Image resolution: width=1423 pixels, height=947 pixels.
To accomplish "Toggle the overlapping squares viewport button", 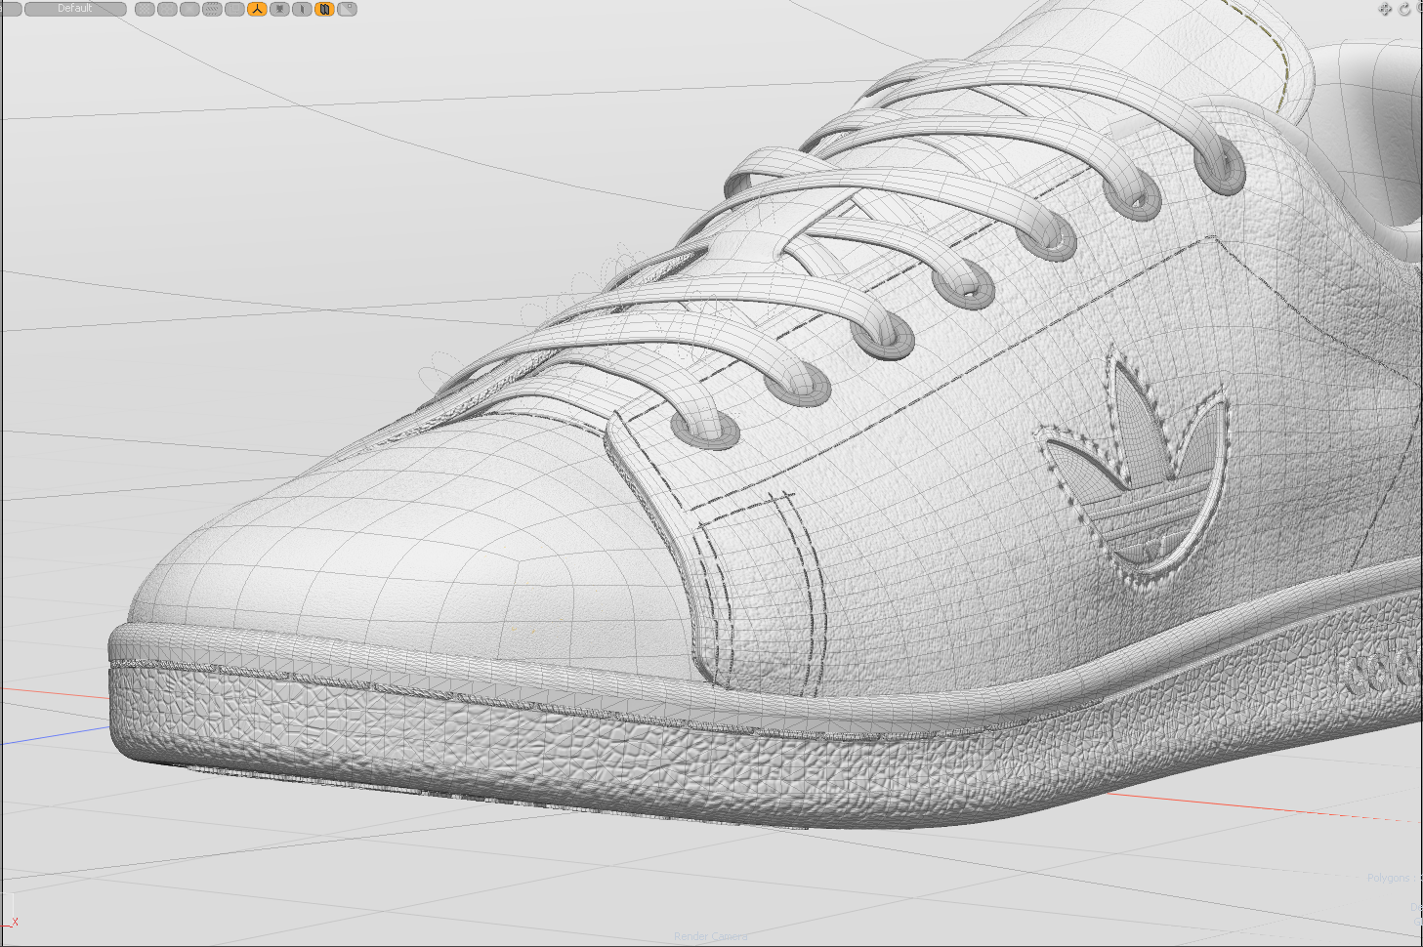I will [x=234, y=9].
